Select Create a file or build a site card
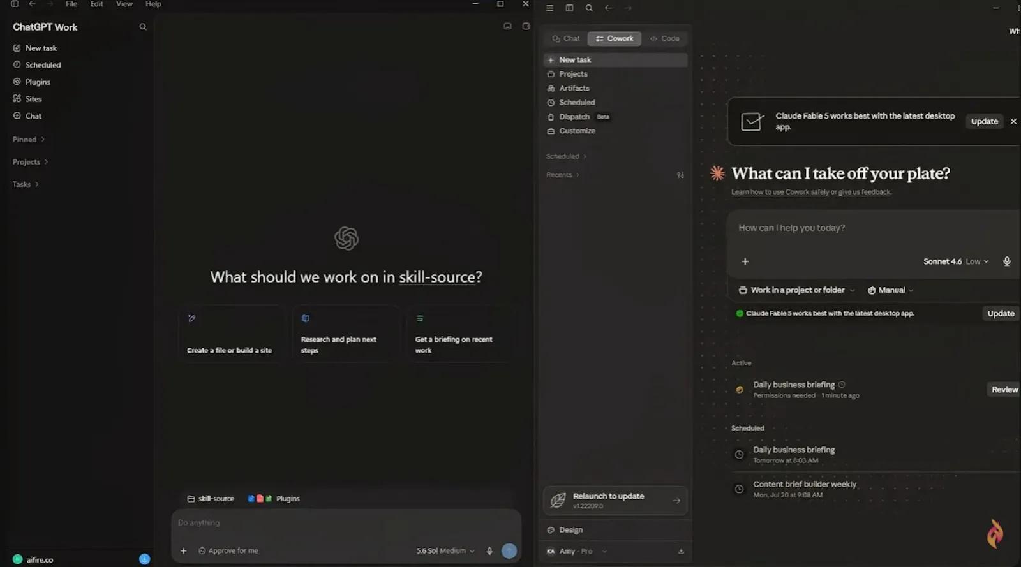Screen dimensions: 1021x567 tap(232, 334)
